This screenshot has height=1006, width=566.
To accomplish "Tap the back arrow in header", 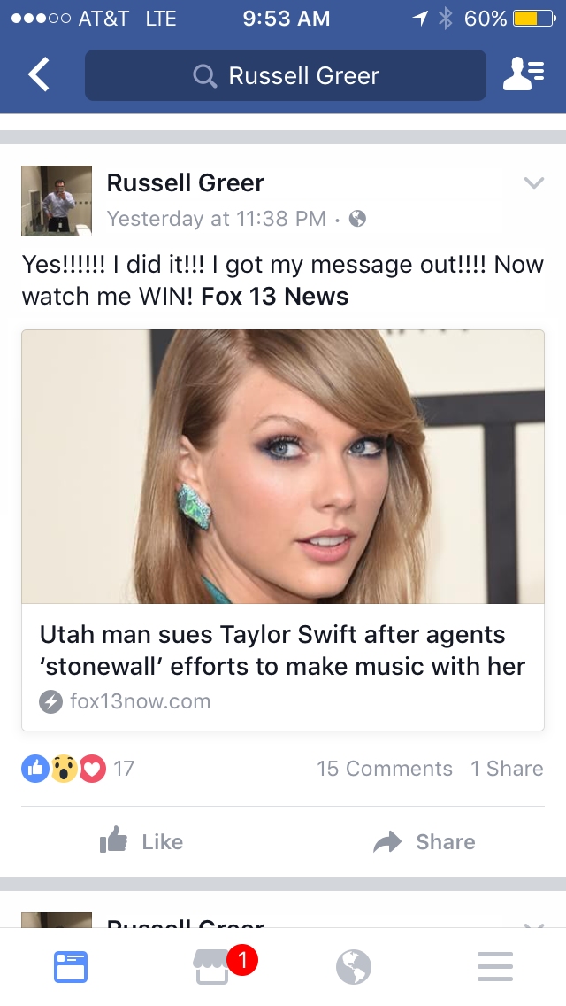I will click(x=38, y=74).
